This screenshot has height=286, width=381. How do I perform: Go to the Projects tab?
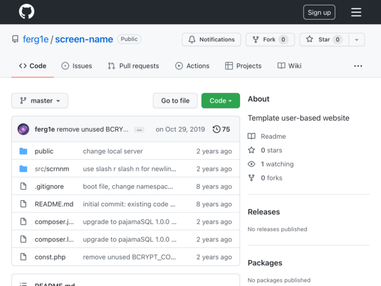243,66
